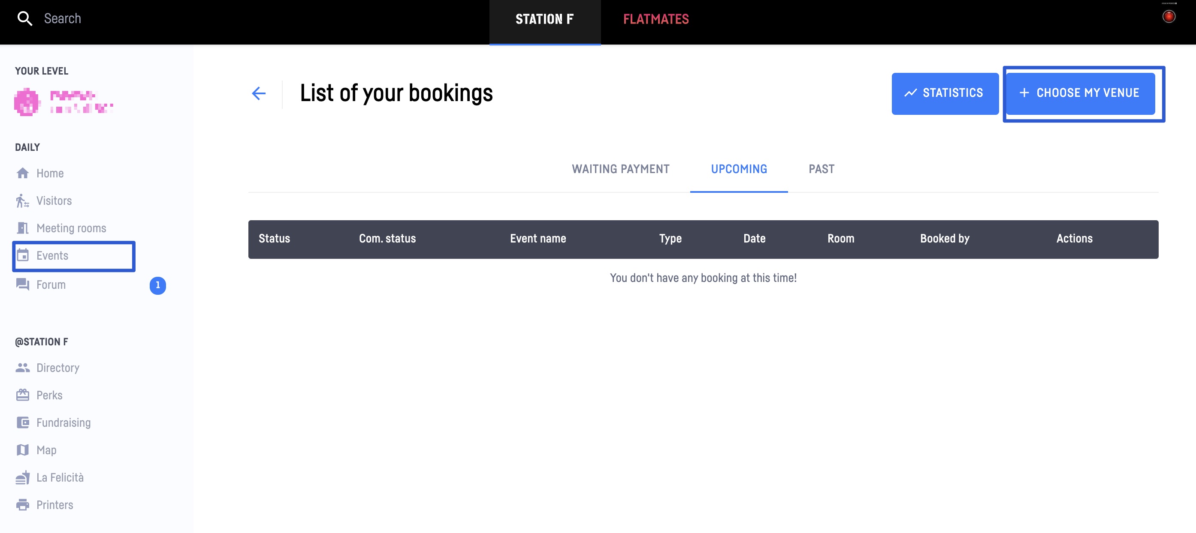The image size is (1196, 533).
Task: Switch to the Past bookings tab
Action: point(821,169)
